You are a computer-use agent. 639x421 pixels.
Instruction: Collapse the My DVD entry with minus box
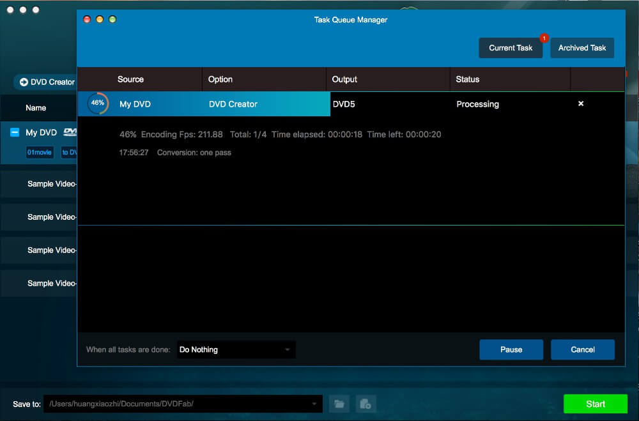(15, 133)
